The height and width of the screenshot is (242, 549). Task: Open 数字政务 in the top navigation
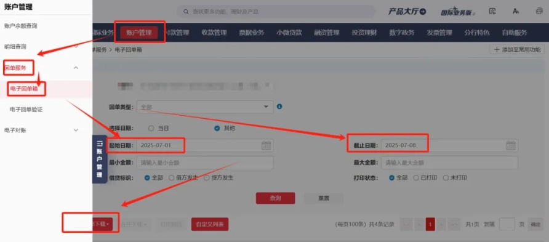[x=402, y=33]
